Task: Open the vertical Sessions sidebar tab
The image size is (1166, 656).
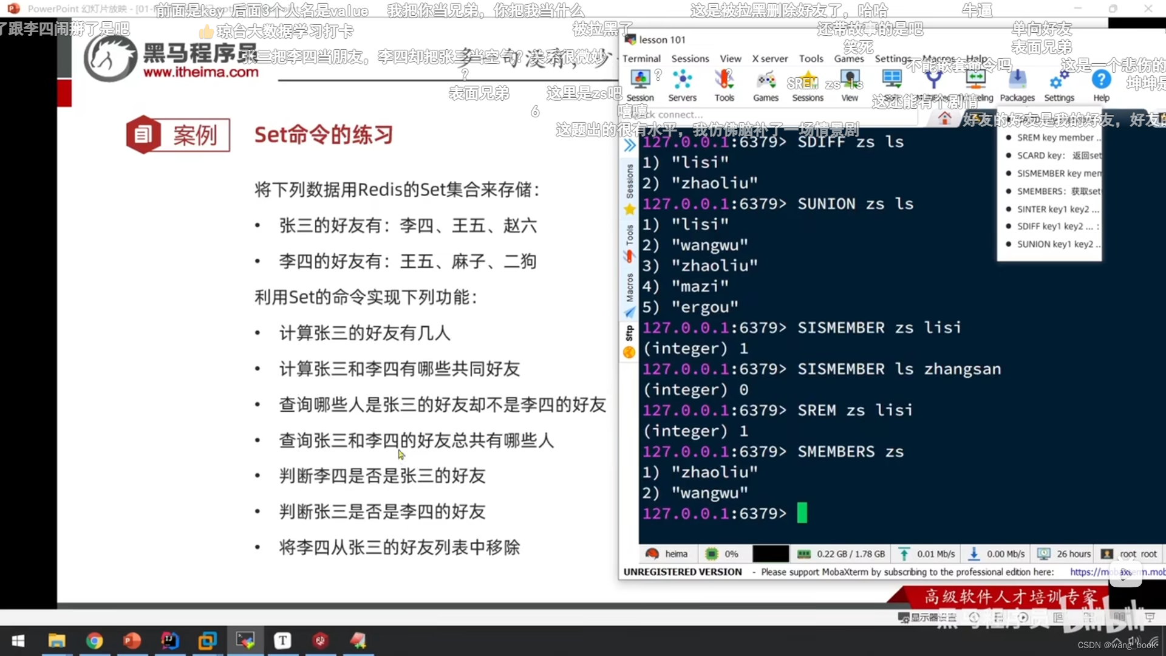Action: click(x=630, y=181)
